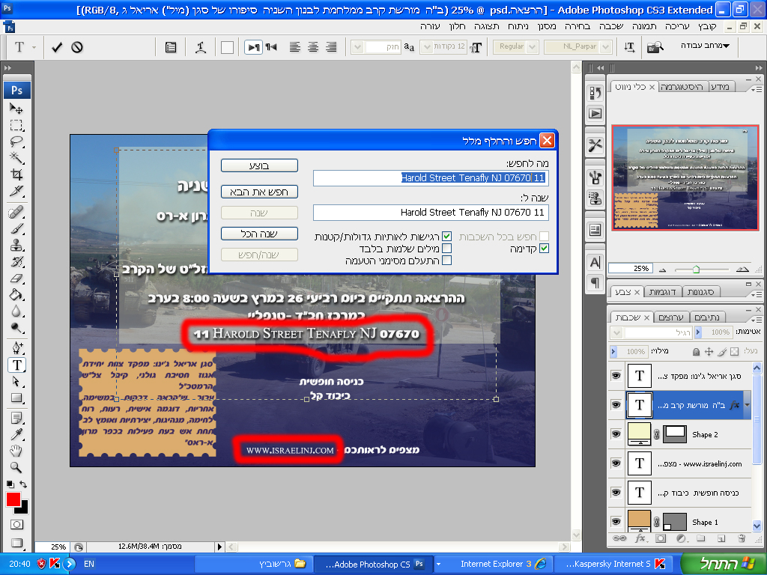This screenshot has height=575, width=767.
Task: Select the Pen tool
Action: tap(16, 348)
